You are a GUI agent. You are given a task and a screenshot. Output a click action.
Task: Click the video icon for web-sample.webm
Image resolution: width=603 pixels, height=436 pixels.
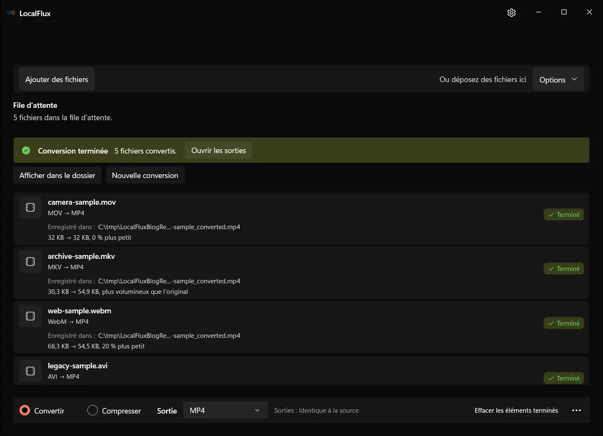point(30,316)
